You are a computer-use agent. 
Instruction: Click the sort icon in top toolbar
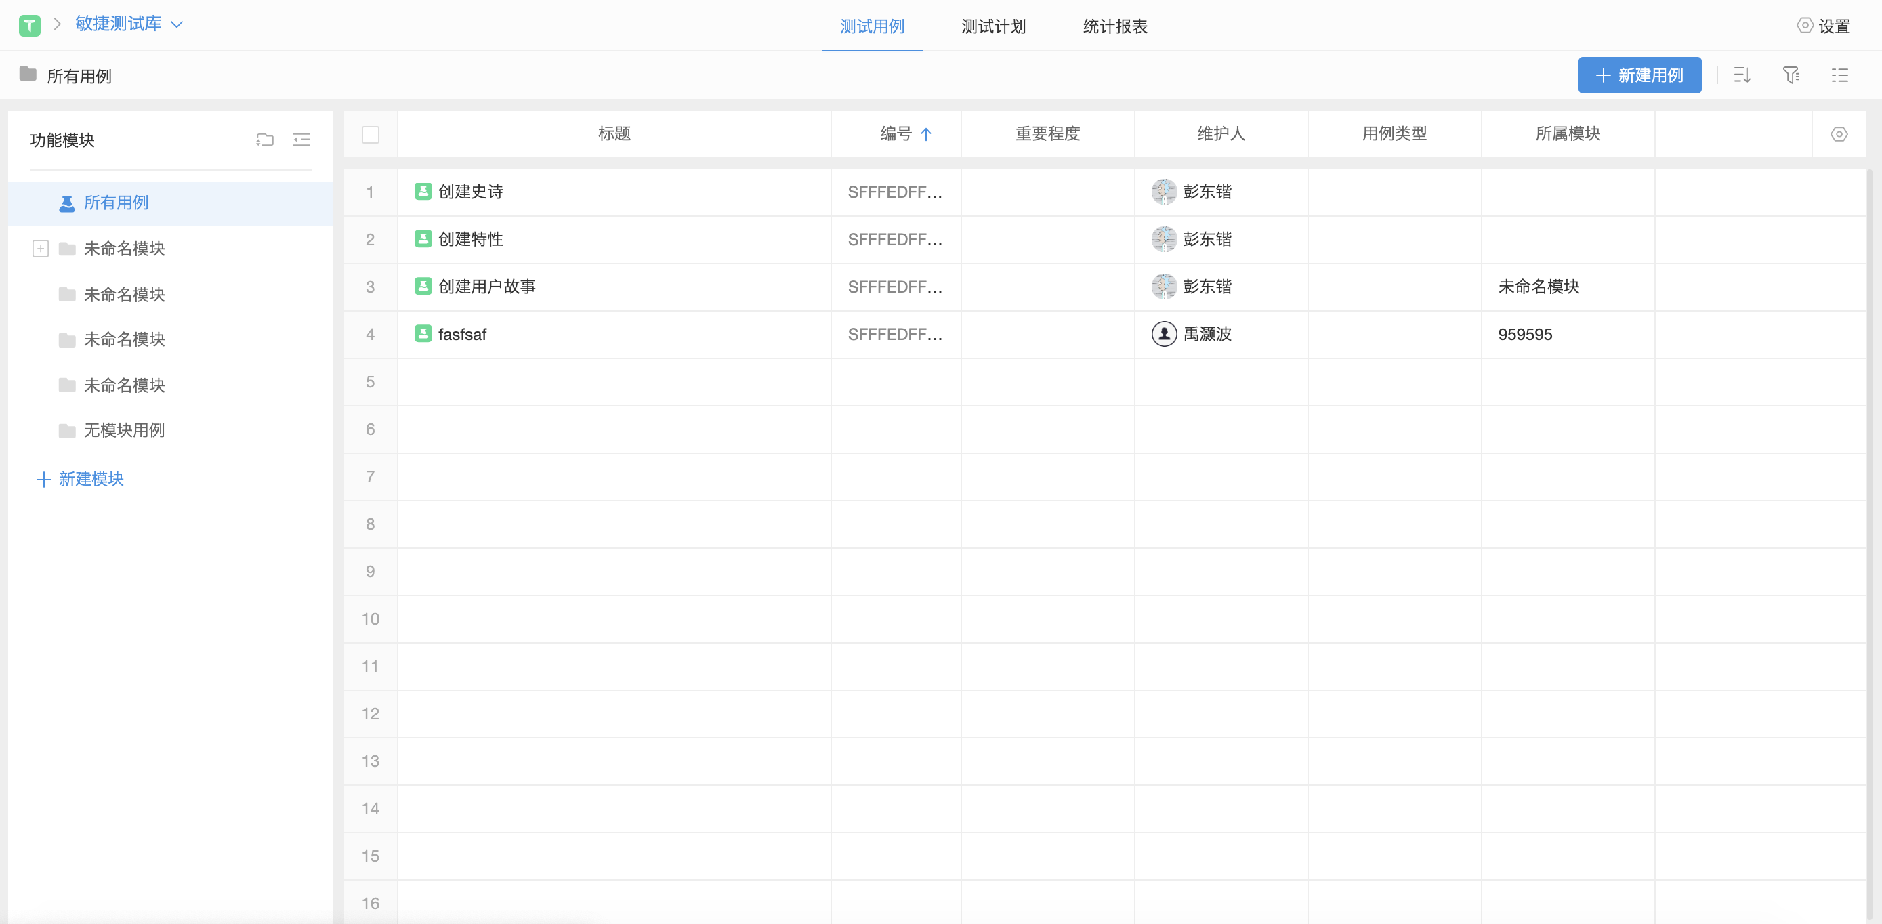coord(1742,75)
